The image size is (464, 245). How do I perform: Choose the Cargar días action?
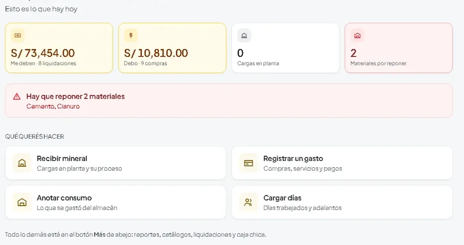pyautogui.click(x=342, y=202)
